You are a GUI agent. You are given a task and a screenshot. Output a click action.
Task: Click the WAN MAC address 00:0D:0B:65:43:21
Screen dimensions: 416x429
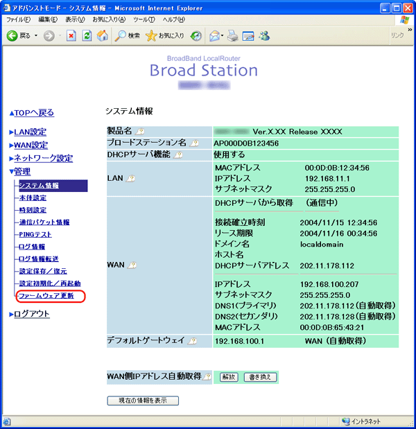pyautogui.click(x=332, y=328)
